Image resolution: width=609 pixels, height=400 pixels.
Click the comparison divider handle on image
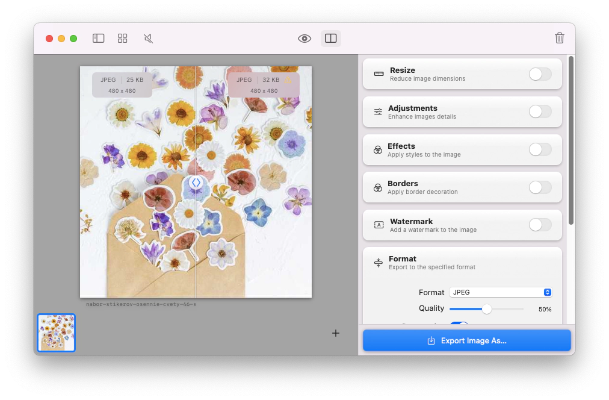[196, 182]
